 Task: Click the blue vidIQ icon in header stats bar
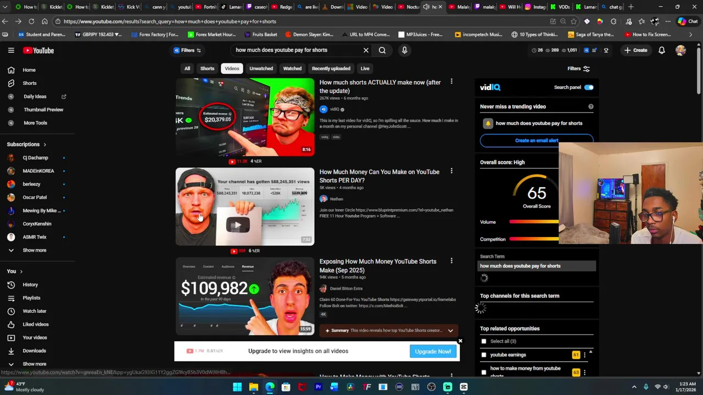586,50
